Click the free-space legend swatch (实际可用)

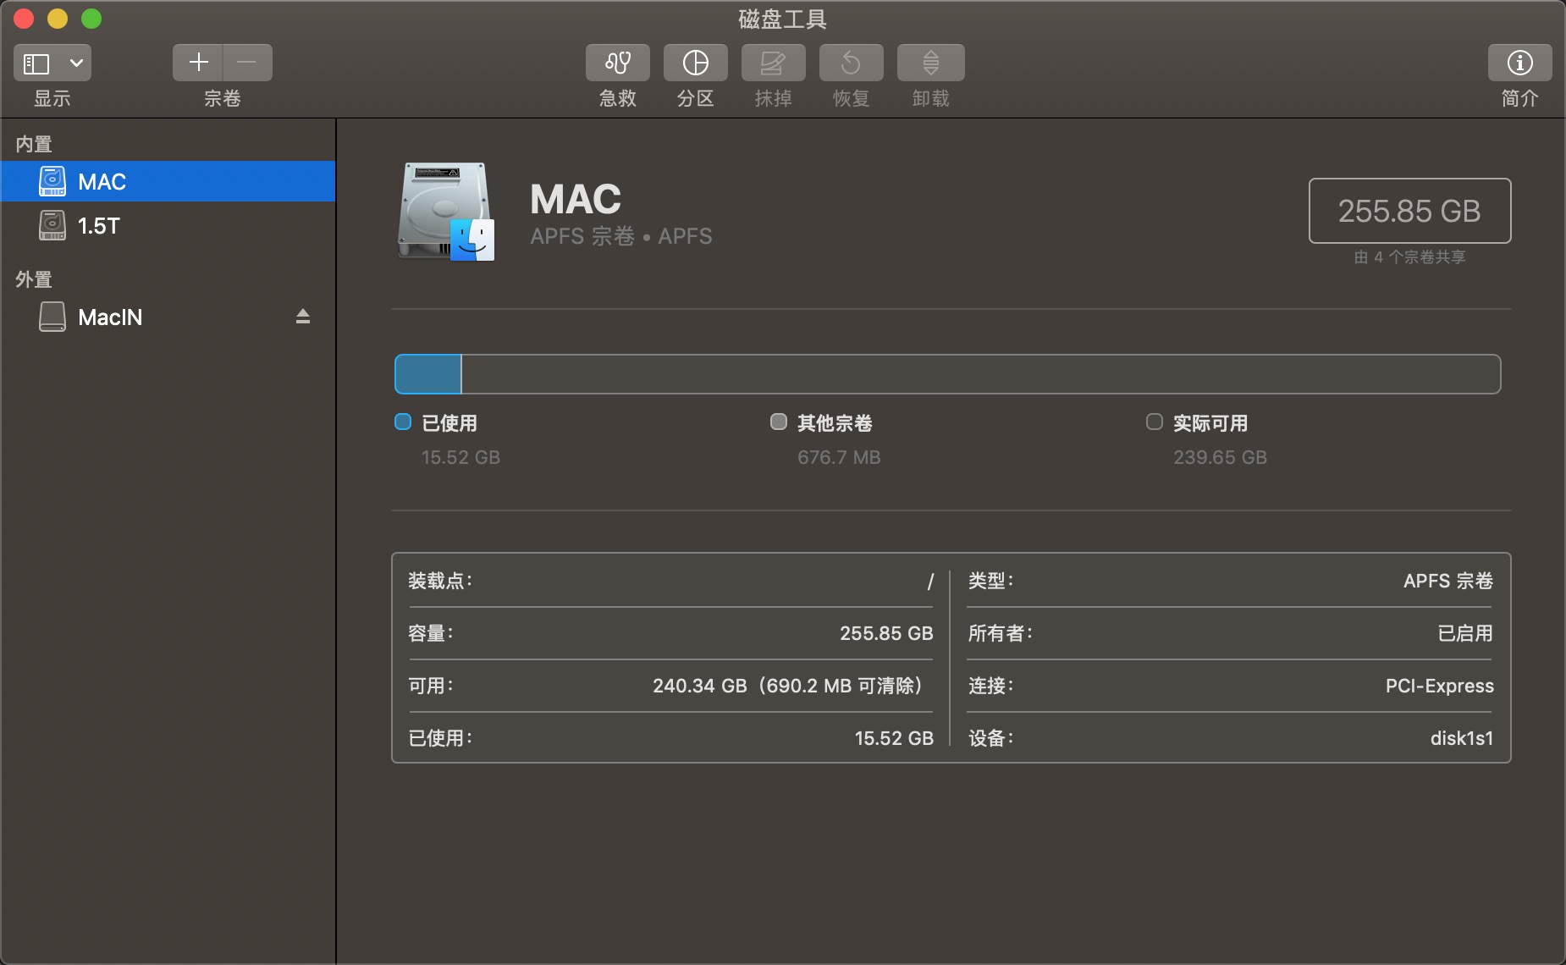(1155, 422)
